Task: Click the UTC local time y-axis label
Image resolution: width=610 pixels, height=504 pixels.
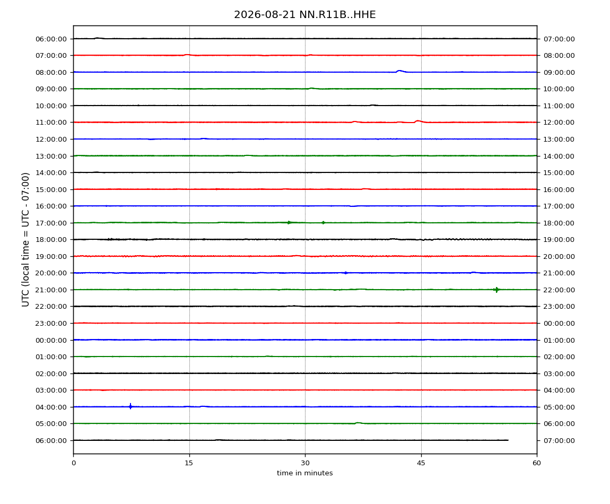Action: (25, 239)
